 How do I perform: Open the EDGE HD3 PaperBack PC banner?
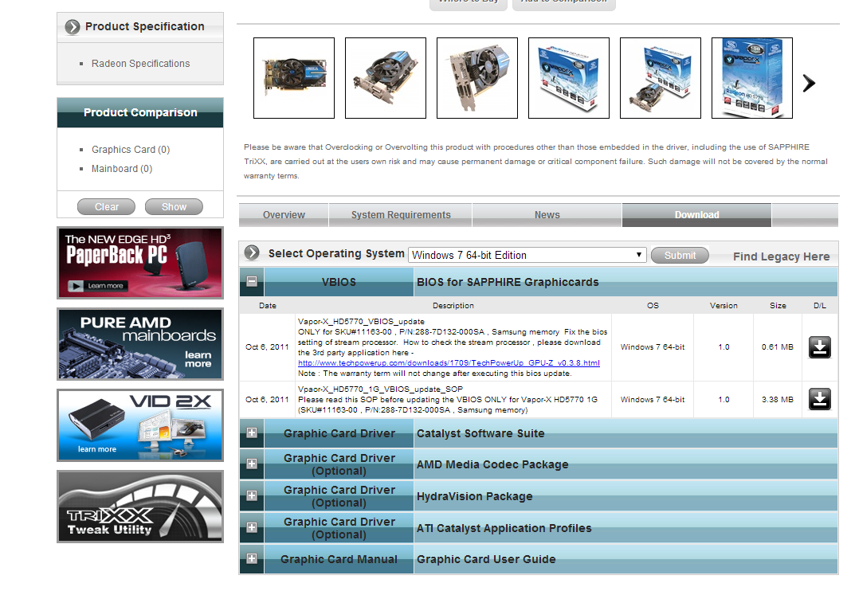click(x=140, y=263)
